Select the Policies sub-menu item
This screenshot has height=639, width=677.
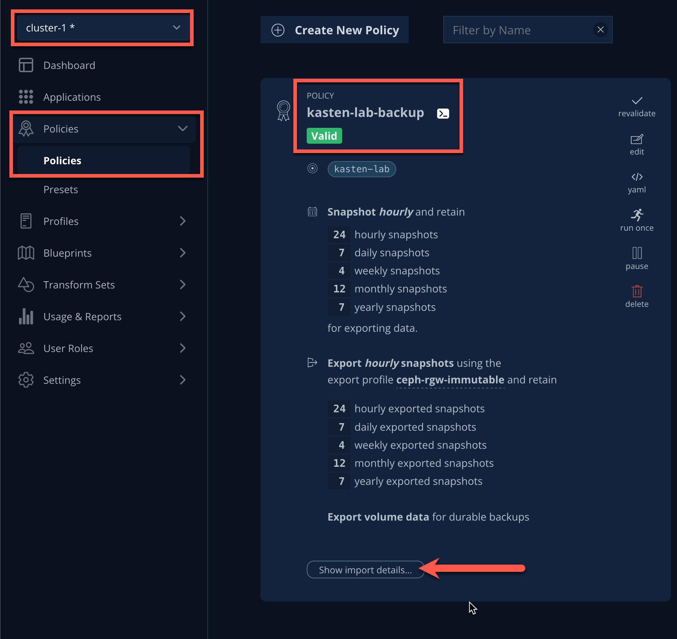click(x=103, y=161)
